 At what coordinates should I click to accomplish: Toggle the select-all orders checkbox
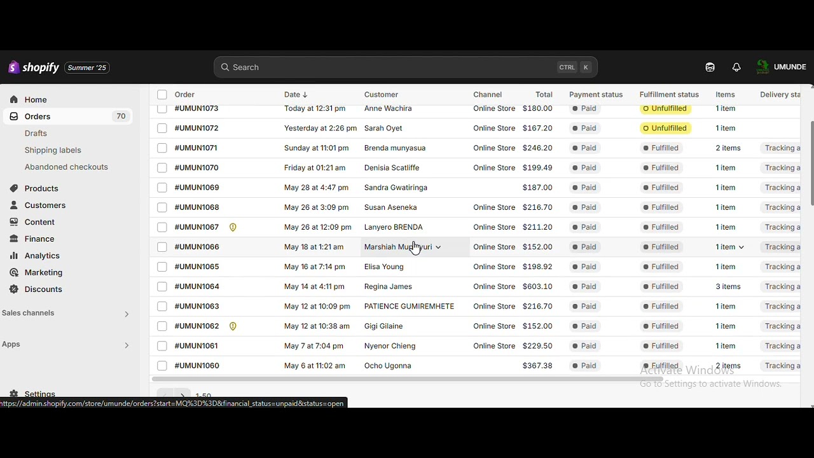162,95
